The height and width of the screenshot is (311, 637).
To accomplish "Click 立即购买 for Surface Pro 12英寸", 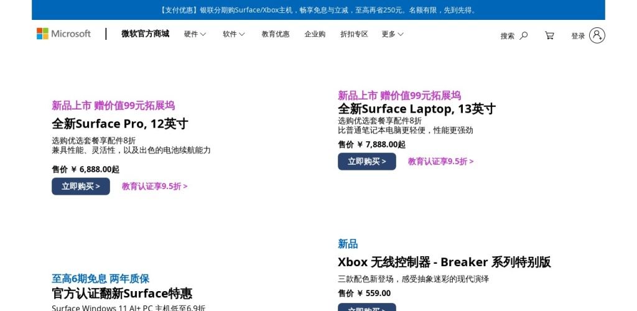I will point(81,186).
